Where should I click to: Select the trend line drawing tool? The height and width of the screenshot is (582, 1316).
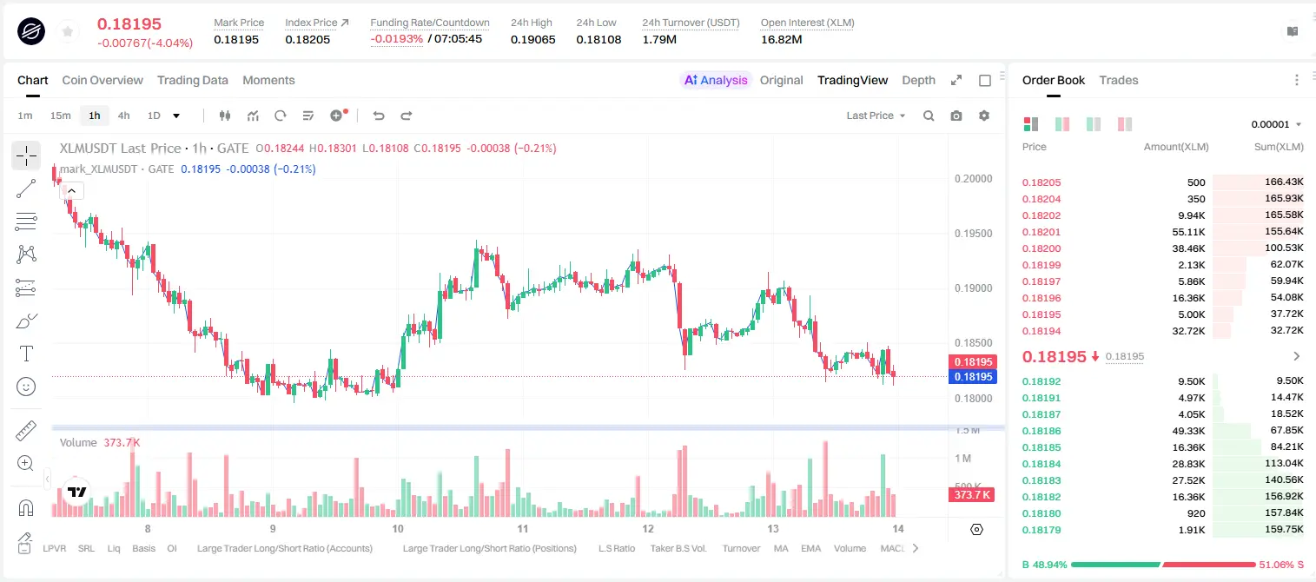click(x=26, y=188)
